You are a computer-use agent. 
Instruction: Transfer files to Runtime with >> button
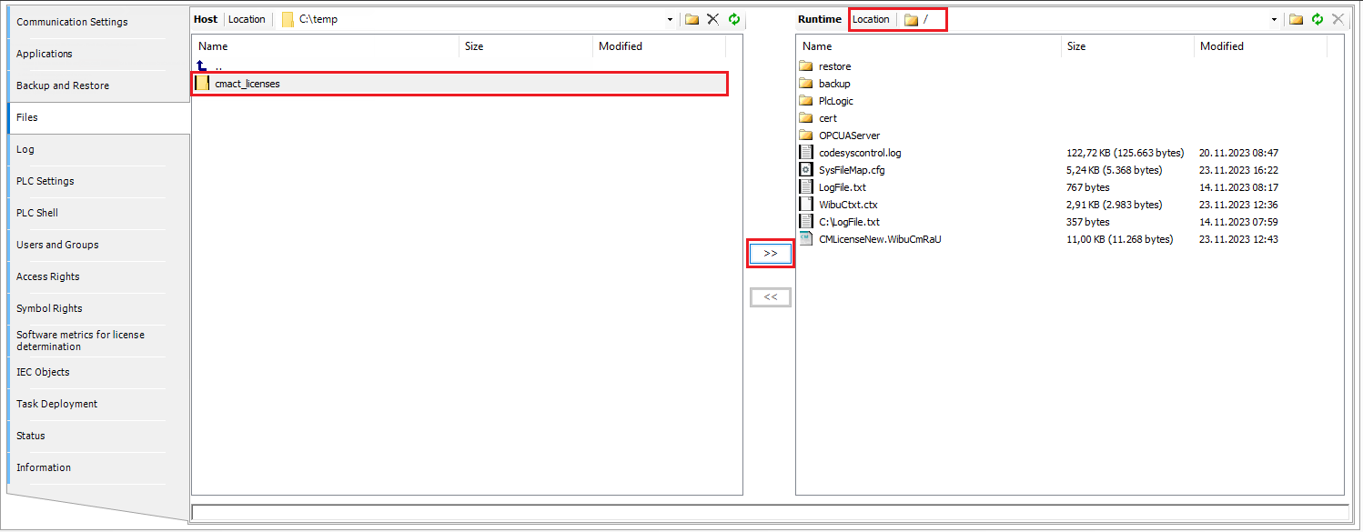(x=770, y=253)
